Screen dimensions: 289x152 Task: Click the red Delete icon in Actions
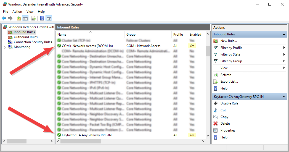[x=216, y=124]
